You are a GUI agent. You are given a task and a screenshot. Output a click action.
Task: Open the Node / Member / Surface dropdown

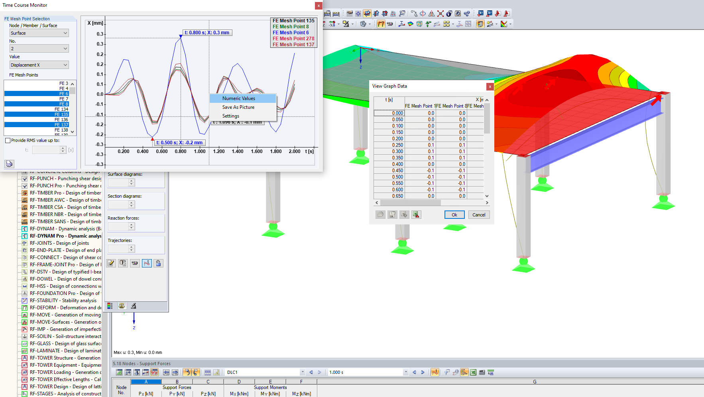pyautogui.click(x=39, y=33)
